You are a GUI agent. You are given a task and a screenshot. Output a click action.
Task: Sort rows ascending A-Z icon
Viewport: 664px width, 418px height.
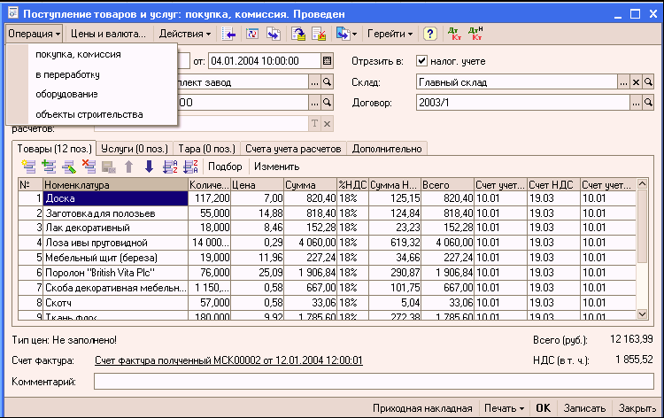(170, 166)
